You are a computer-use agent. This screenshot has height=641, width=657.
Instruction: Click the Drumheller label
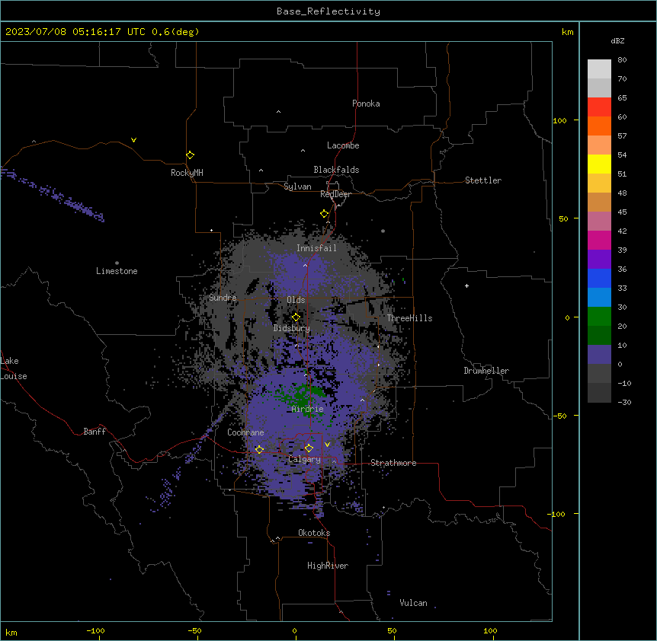tap(486, 371)
